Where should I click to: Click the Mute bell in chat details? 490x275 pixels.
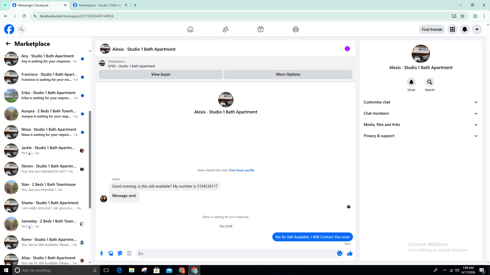pyautogui.click(x=411, y=82)
